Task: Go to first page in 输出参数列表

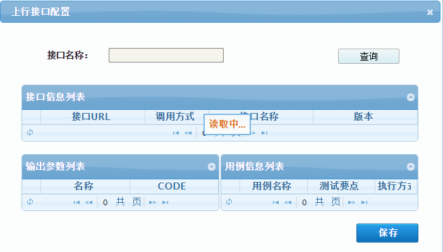Action: click(76, 202)
